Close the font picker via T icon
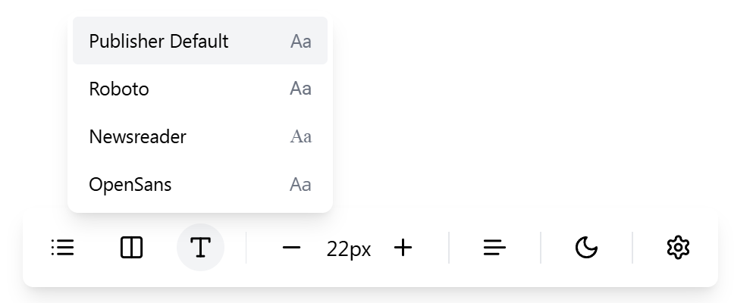Viewport: 753px width, 303px height. click(201, 248)
